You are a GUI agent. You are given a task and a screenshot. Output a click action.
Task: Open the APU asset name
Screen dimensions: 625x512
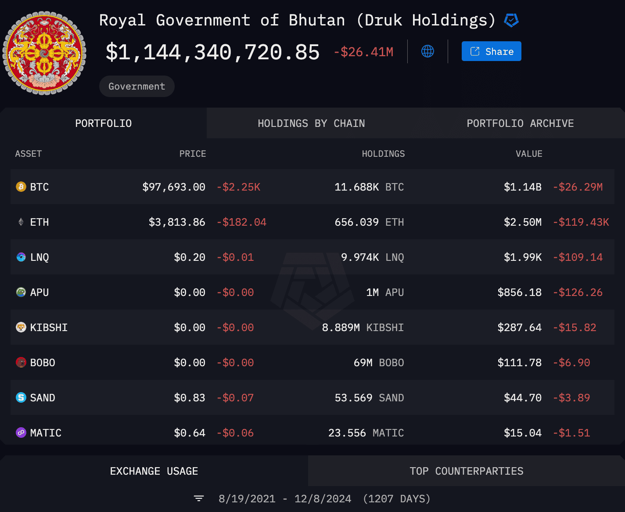point(40,292)
